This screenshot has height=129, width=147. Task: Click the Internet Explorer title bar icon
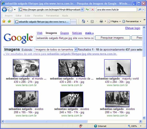coord(3,3)
